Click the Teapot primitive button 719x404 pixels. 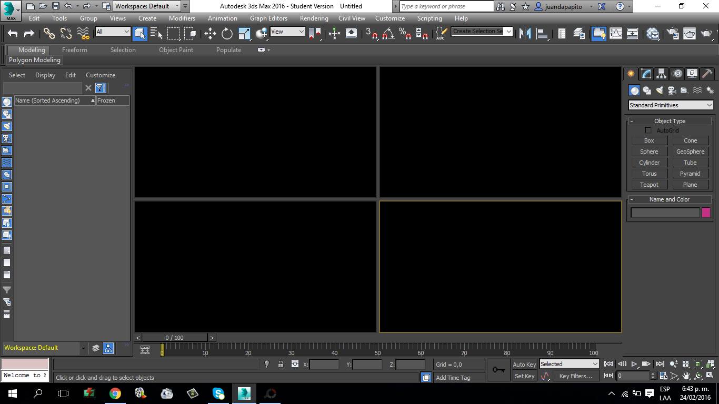(649, 185)
